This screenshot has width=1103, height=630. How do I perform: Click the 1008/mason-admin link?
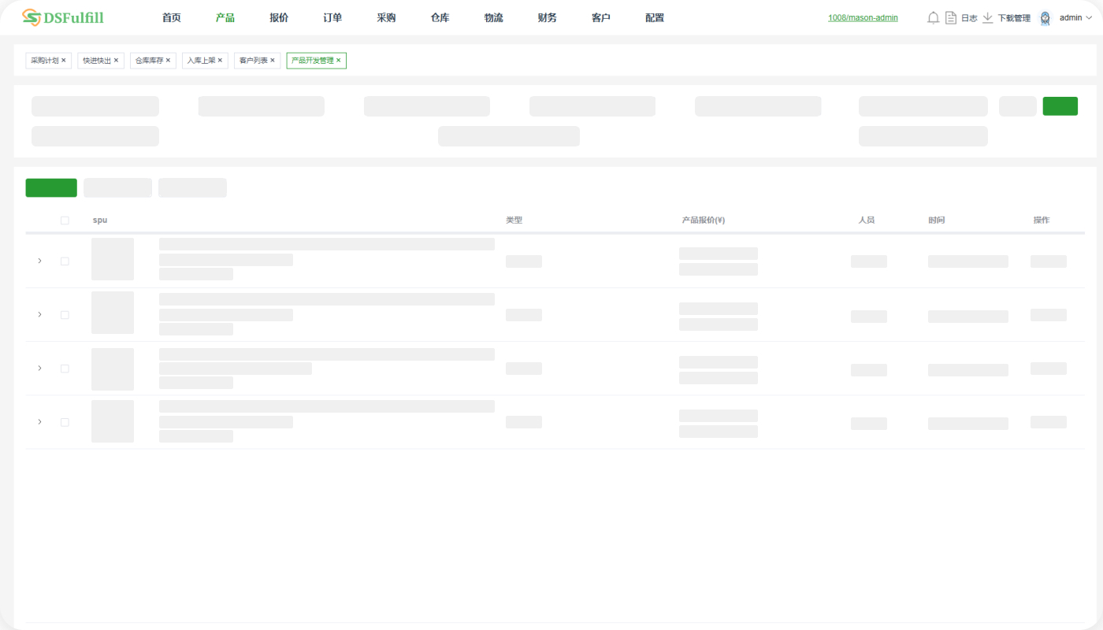pos(863,17)
